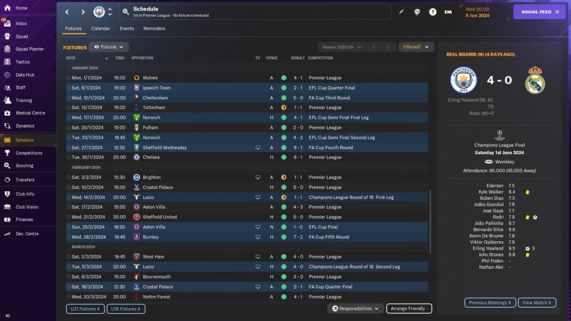This screenshot has height=321, width=571.
Task: Open the Medical Centre icon
Action: [7, 113]
